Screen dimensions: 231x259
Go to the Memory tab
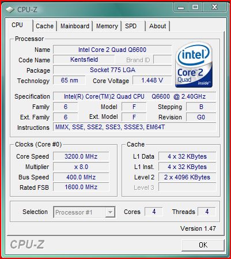107,26
